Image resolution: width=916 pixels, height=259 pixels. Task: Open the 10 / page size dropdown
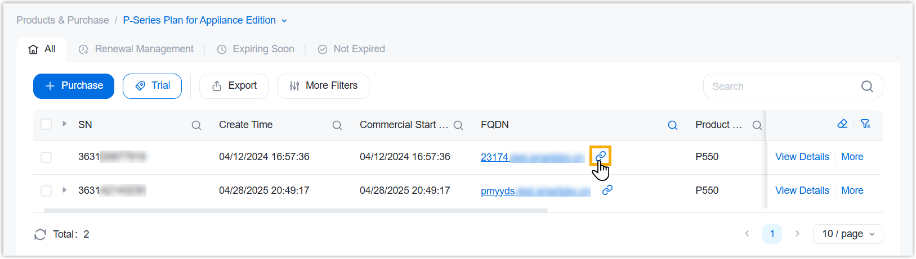(848, 234)
